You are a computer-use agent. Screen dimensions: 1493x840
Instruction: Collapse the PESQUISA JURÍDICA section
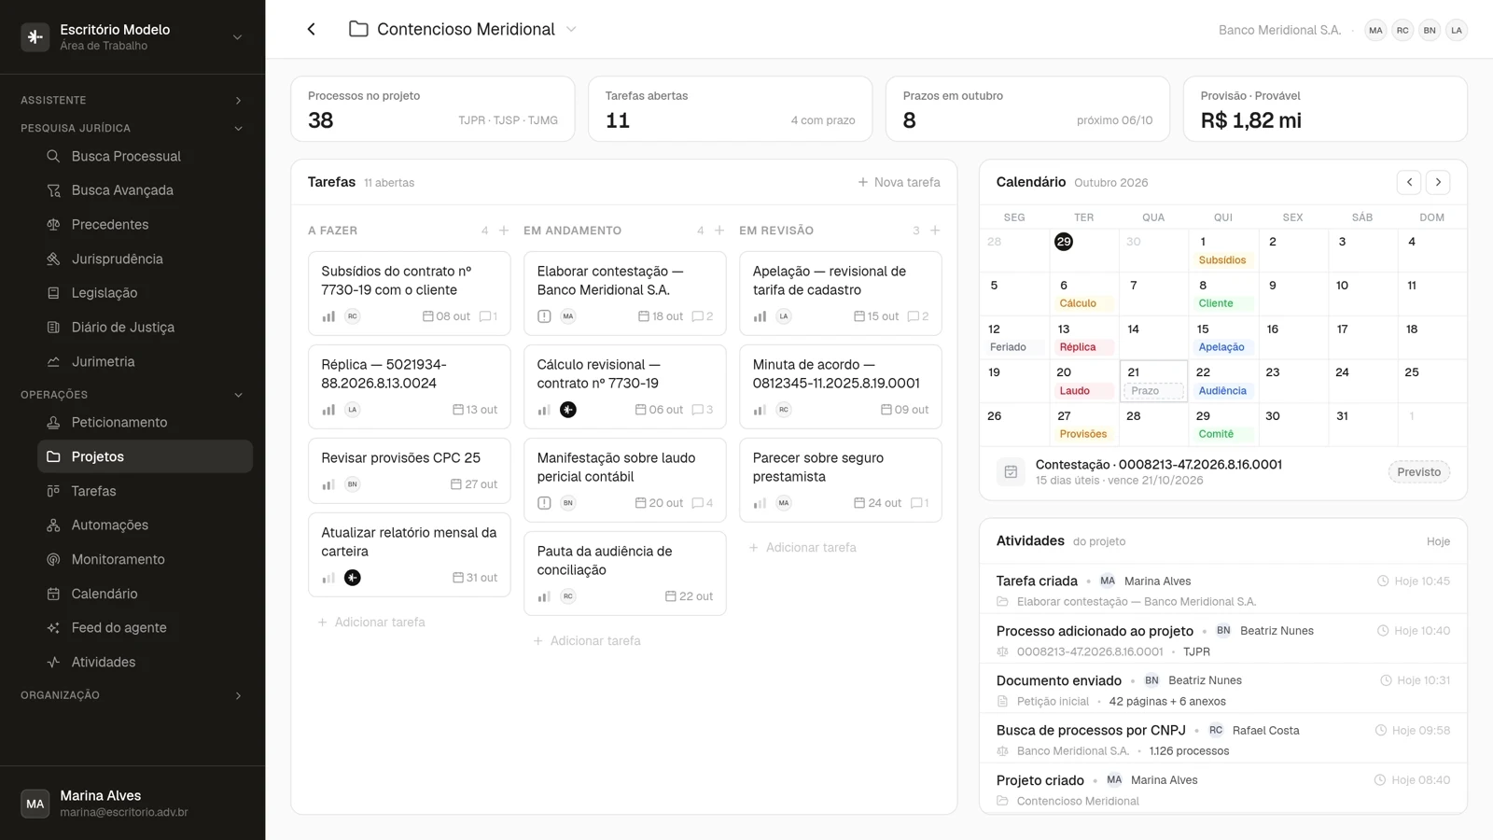pos(133,128)
